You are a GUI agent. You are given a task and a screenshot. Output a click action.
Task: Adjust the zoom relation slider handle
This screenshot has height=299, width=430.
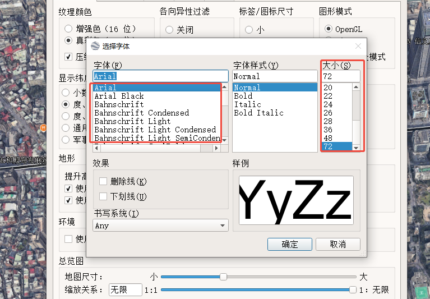point(353,289)
